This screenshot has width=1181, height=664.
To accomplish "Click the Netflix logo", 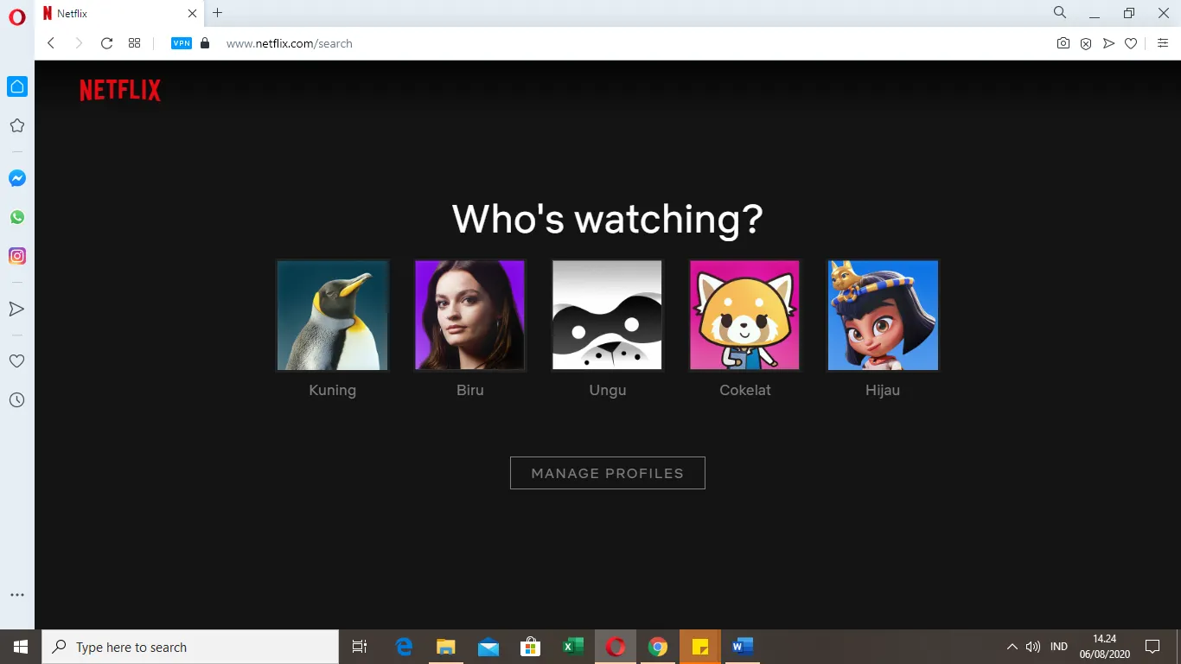I will [120, 90].
